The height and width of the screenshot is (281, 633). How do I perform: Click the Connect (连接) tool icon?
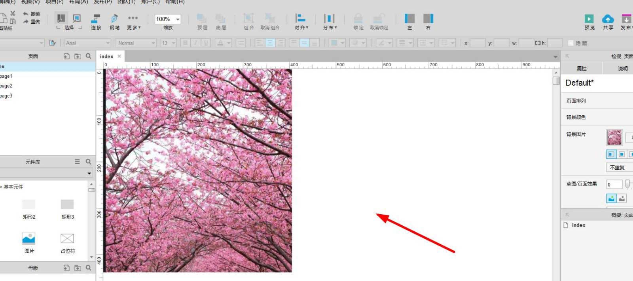[96, 19]
